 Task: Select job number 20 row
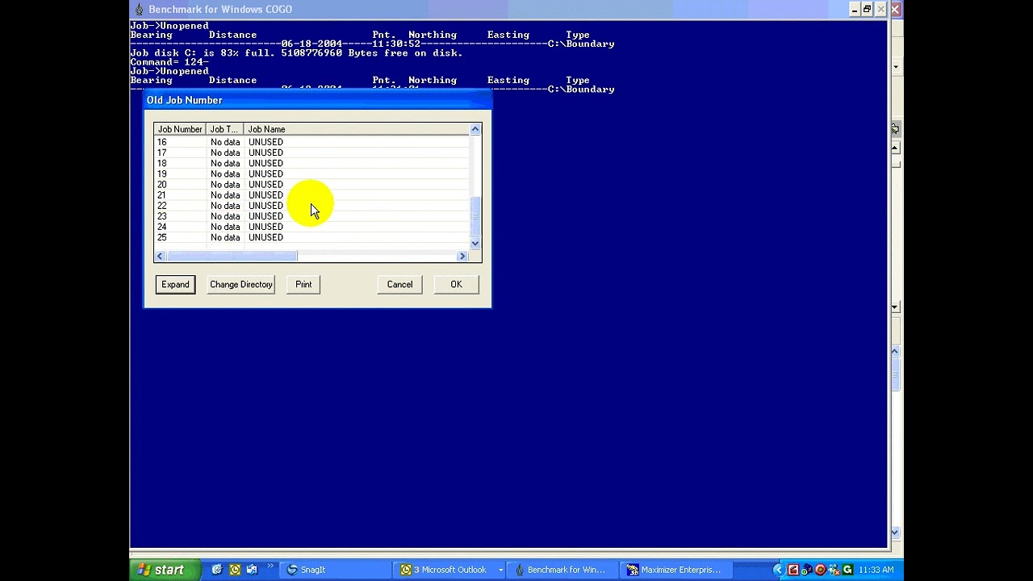coord(312,185)
